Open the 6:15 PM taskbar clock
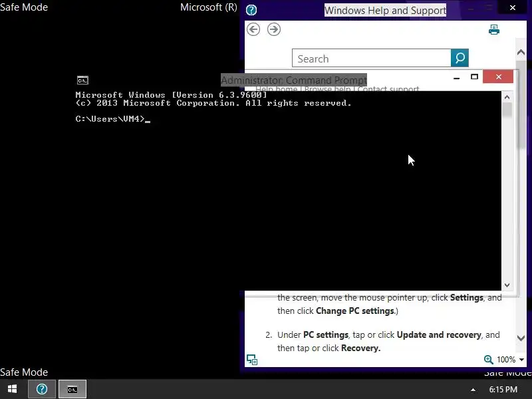The width and height of the screenshot is (532, 399). pyautogui.click(x=503, y=390)
